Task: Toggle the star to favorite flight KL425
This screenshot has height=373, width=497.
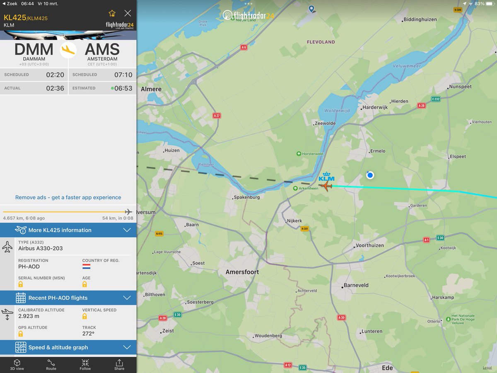Action: pyautogui.click(x=112, y=13)
